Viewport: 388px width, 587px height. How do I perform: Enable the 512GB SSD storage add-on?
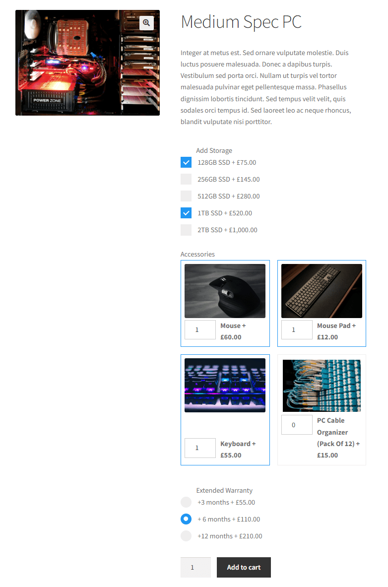tap(186, 196)
